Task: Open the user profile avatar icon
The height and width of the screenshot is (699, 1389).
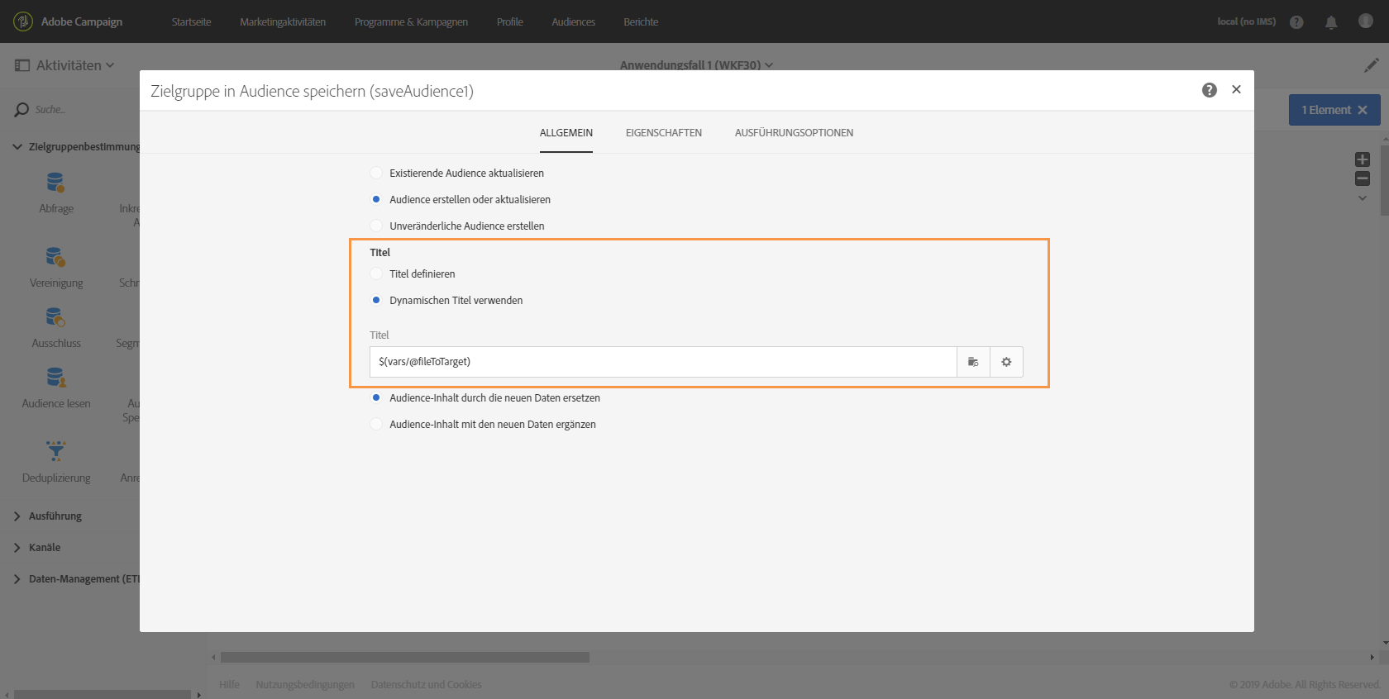Action: (x=1366, y=21)
